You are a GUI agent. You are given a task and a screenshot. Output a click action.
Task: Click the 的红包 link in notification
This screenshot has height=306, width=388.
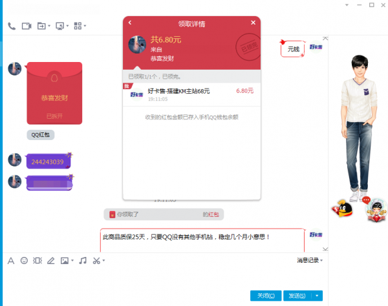click(x=211, y=214)
